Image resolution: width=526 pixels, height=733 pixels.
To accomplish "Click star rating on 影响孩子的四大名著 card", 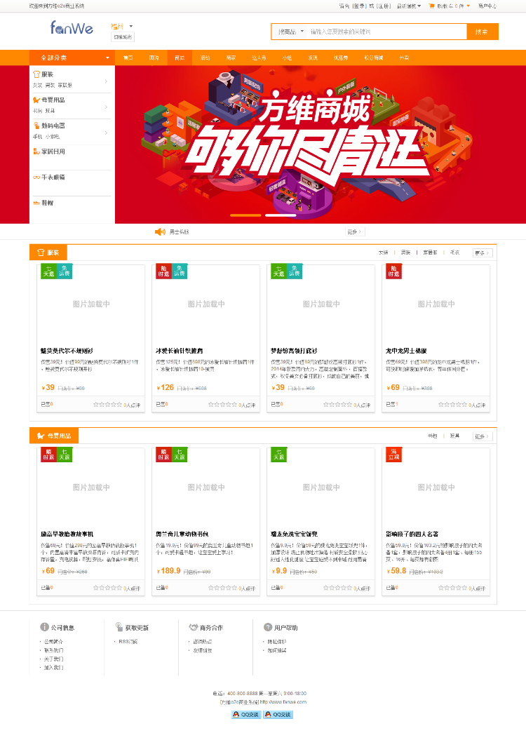I will (x=452, y=588).
